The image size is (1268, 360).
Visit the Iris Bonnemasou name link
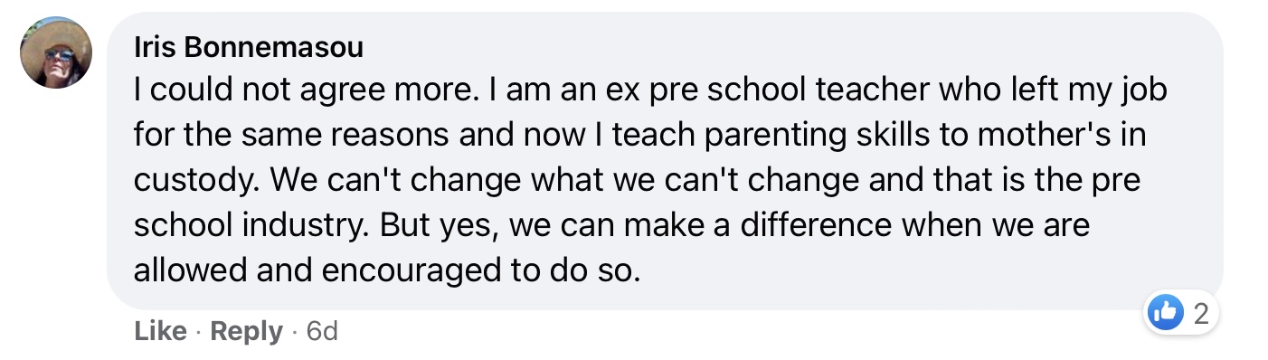tap(248, 47)
